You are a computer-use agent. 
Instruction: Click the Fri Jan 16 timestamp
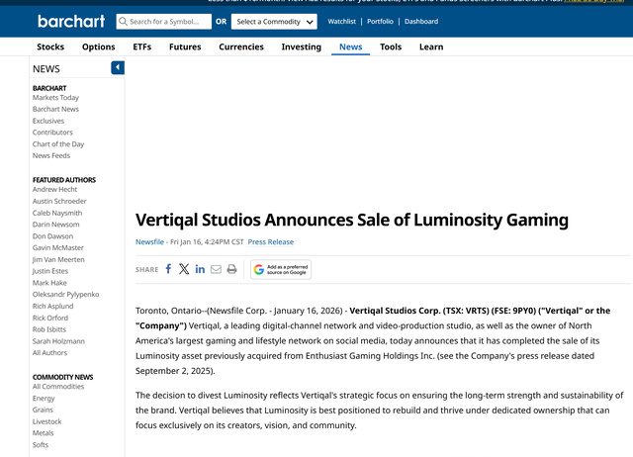pyautogui.click(x=207, y=241)
